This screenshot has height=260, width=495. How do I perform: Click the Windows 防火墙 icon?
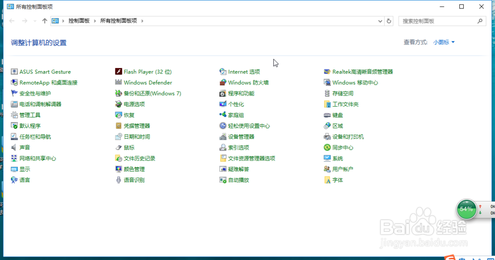coord(223,82)
